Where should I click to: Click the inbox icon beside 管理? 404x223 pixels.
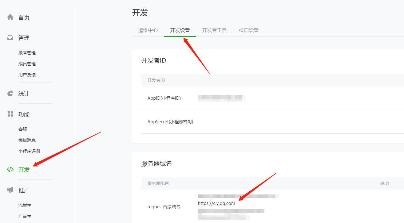pyautogui.click(x=10, y=38)
